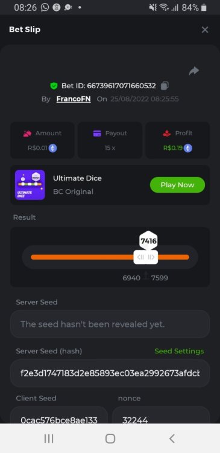Tap Android back navigation button
Viewport: 220px width, 453px height.
click(172, 439)
